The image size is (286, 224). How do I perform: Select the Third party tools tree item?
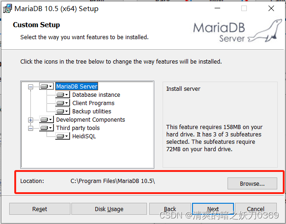pyautogui.click(x=78, y=128)
